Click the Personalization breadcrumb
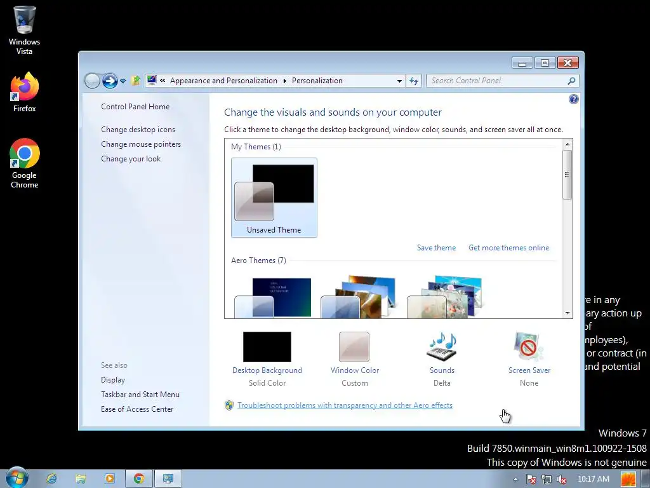Screen dimensions: 650x488 coord(317,81)
